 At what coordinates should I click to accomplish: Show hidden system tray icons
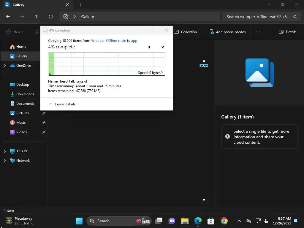(239, 221)
